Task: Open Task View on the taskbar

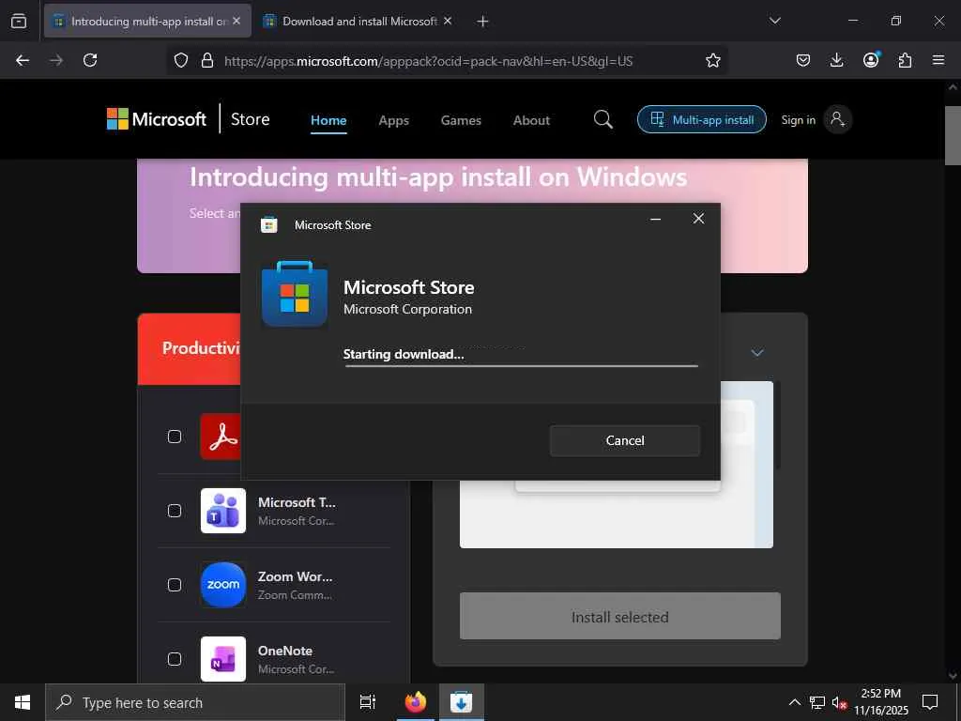Action: [x=367, y=702]
